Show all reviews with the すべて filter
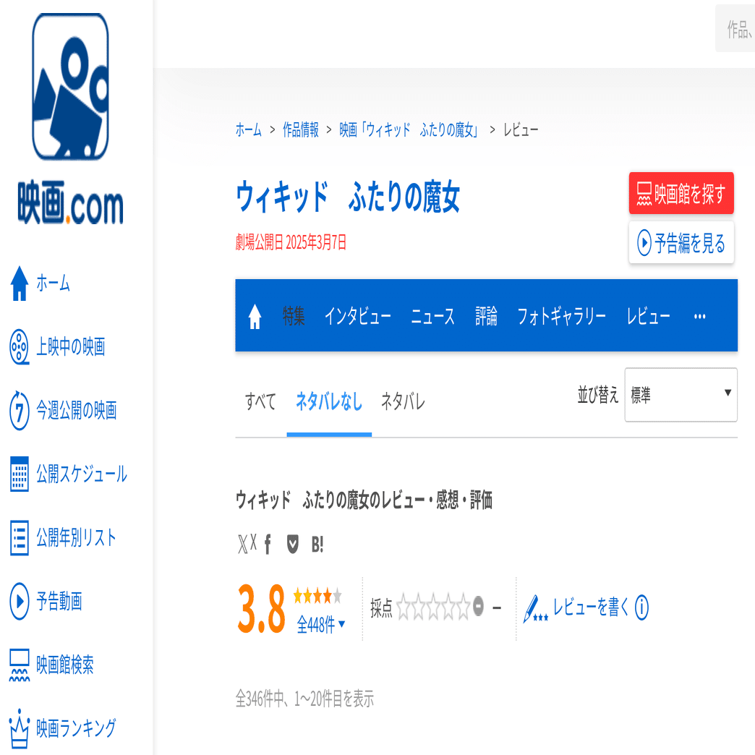The width and height of the screenshot is (755, 755). [260, 401]
